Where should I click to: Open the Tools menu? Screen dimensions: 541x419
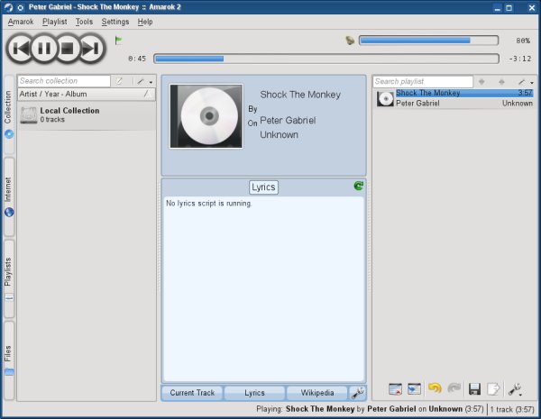[84, 22]
